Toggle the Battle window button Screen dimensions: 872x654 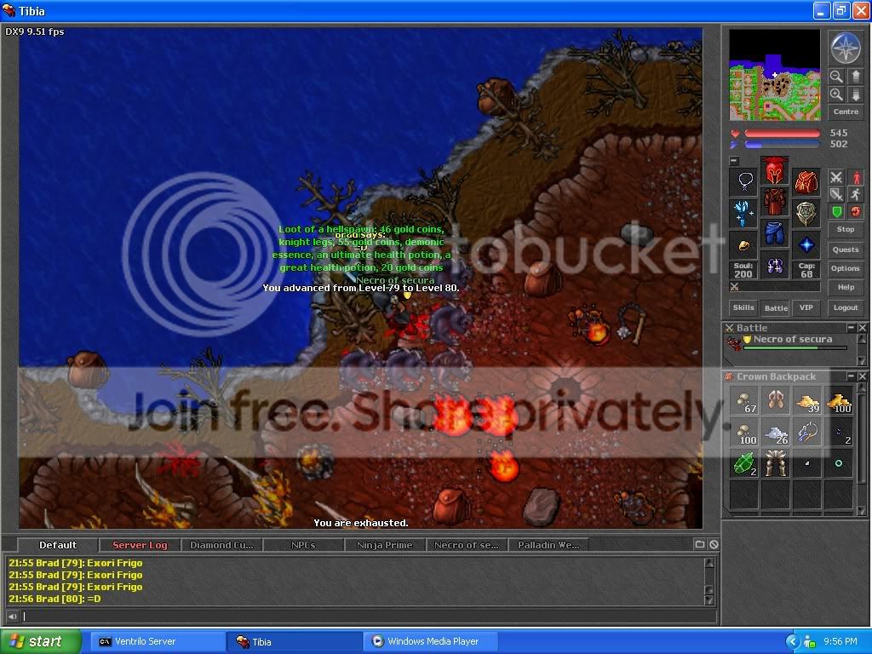(775, 307)
